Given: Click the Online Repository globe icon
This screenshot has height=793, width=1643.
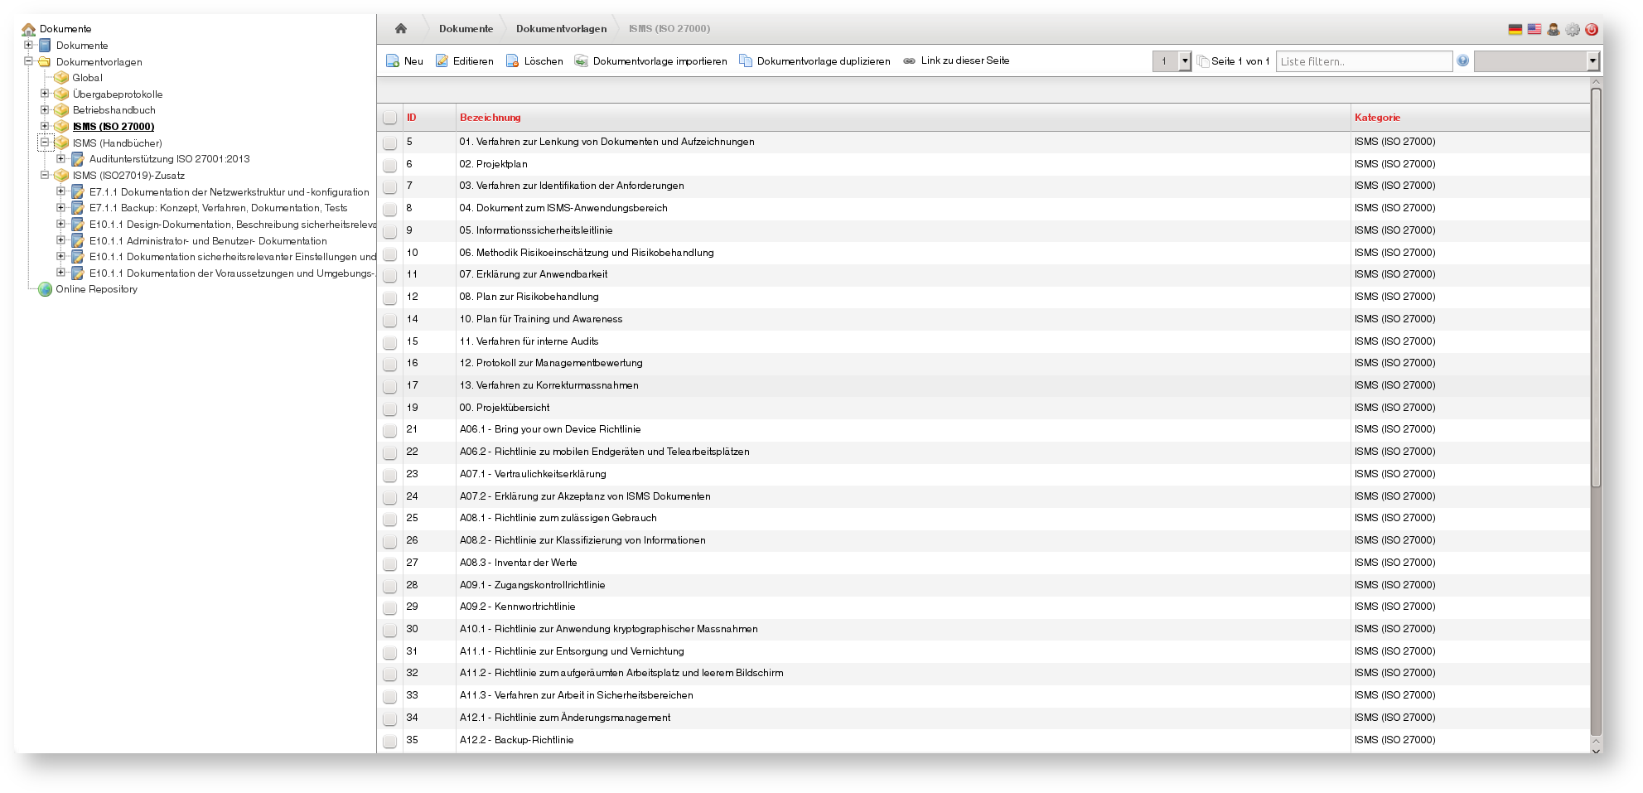Looking at the screenshot, I should 46,289.
